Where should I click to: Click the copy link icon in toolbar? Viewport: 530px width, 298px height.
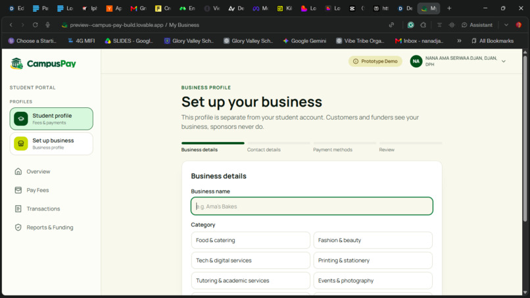click(391, 25)
